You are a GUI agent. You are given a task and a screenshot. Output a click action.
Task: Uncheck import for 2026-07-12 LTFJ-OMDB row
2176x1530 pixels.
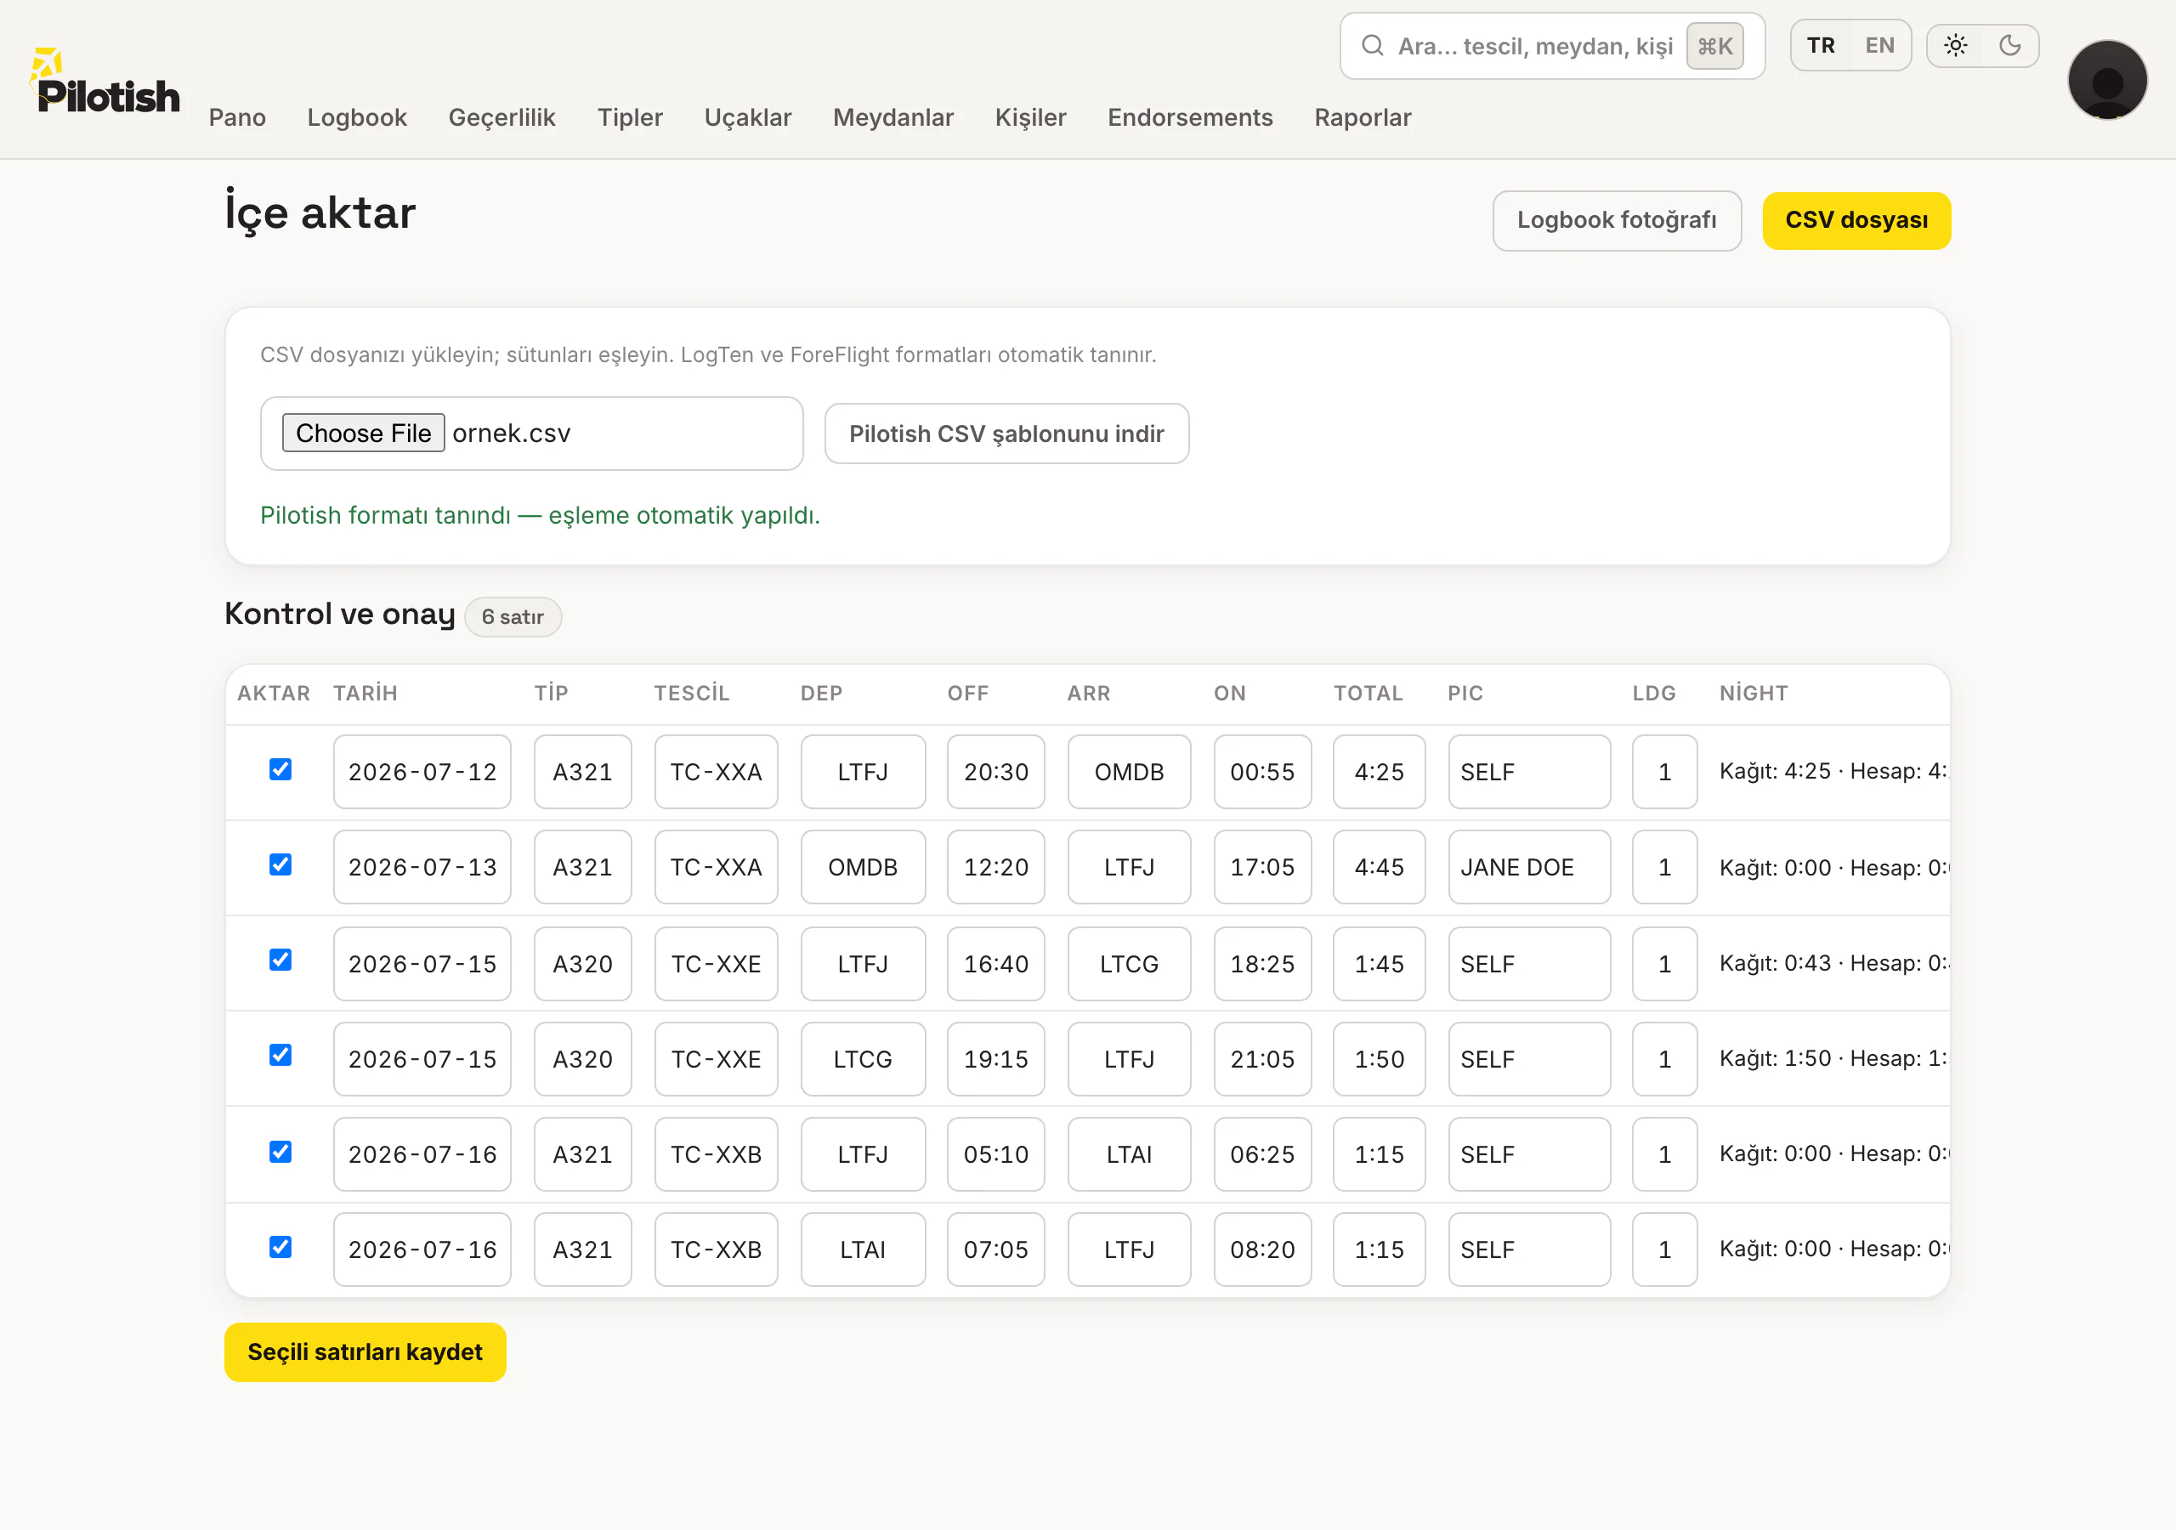[280, 768]
